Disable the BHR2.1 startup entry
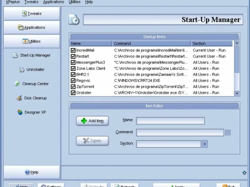 [x=73, y=74]
